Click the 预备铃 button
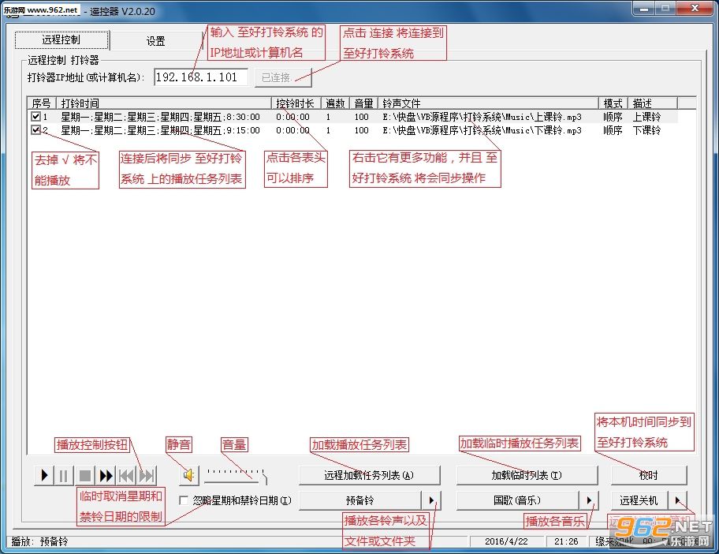This screenshot has width=719, height=554. click(x=360, y=500)
